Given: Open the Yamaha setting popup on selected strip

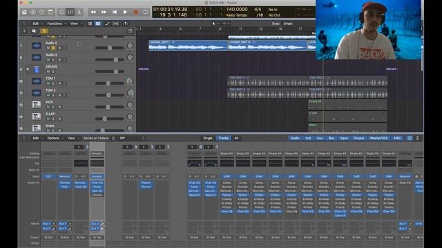Looking at the screenshot, I should pyautogui.click(x=97, y=154).
